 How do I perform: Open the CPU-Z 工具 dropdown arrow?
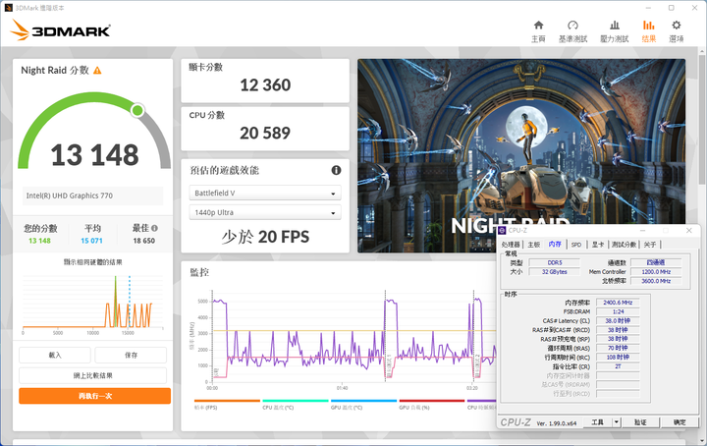617,422
